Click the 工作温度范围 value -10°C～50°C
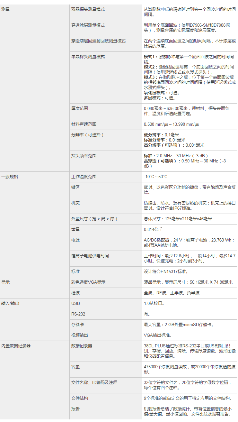Viewport: 238px width, 422px height. [155, 177]
